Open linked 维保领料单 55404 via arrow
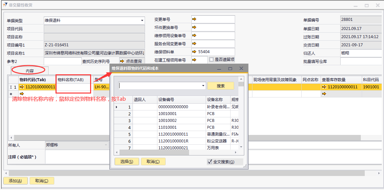Viewport: 384px width, 190px height. 194,51
